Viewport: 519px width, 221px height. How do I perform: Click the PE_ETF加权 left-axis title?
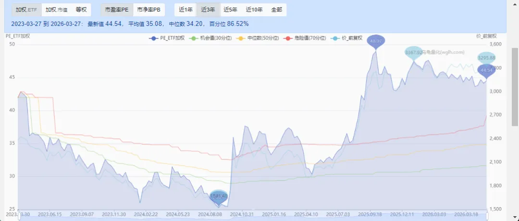coord(19,36)
